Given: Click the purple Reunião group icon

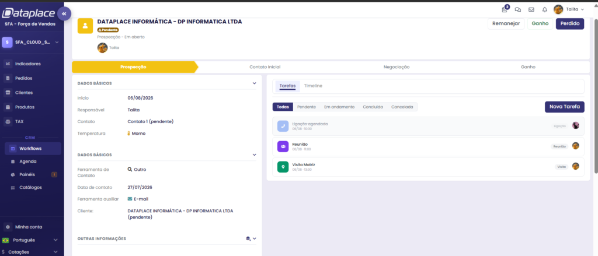Looking at the screenshot, I should [283, 146].
